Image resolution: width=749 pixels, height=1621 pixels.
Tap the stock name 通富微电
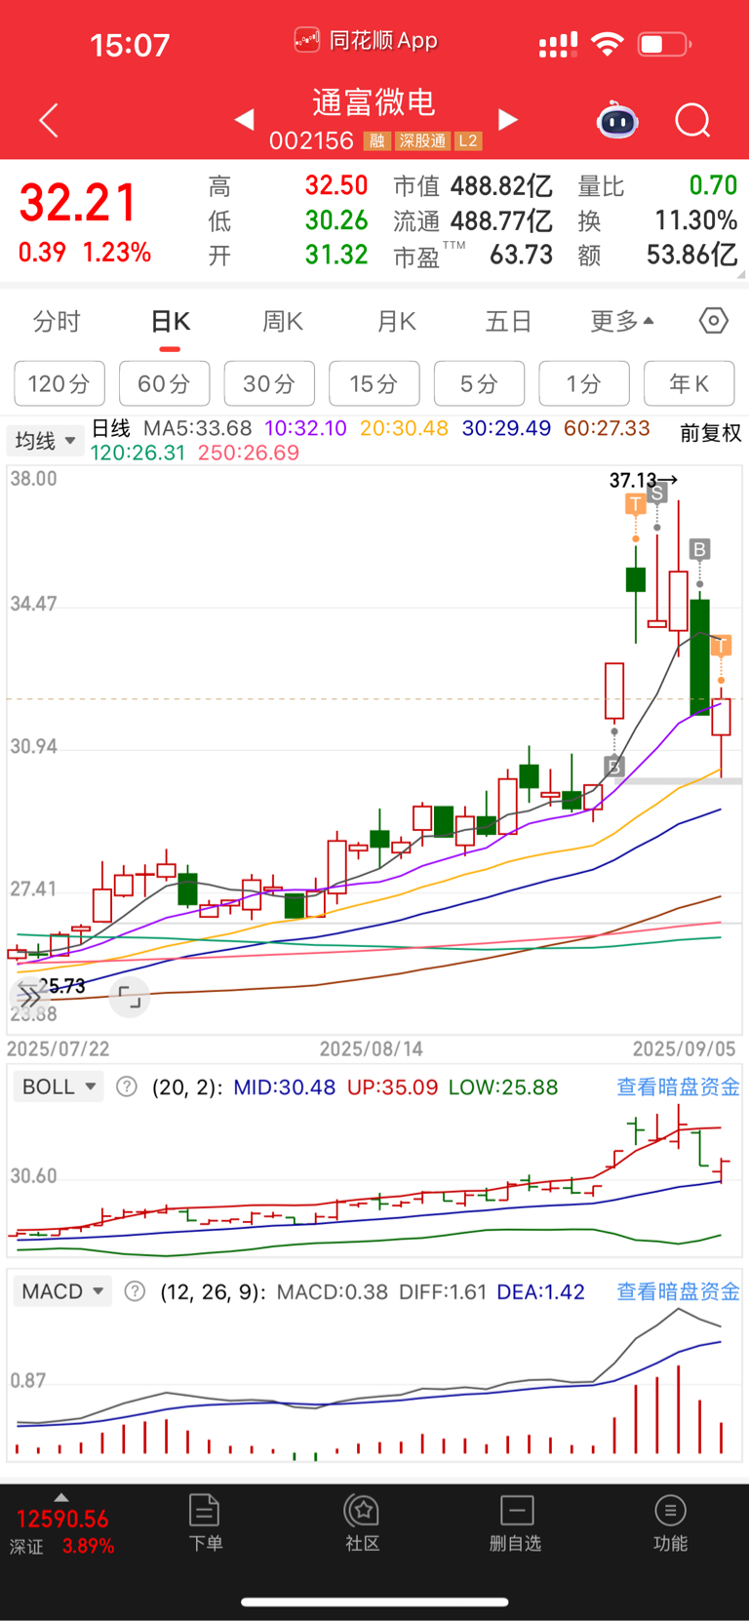[x=374, y=102]
